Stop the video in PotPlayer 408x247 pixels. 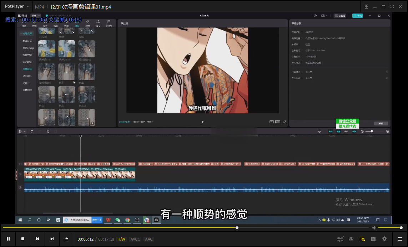click(x=23, y=239)
